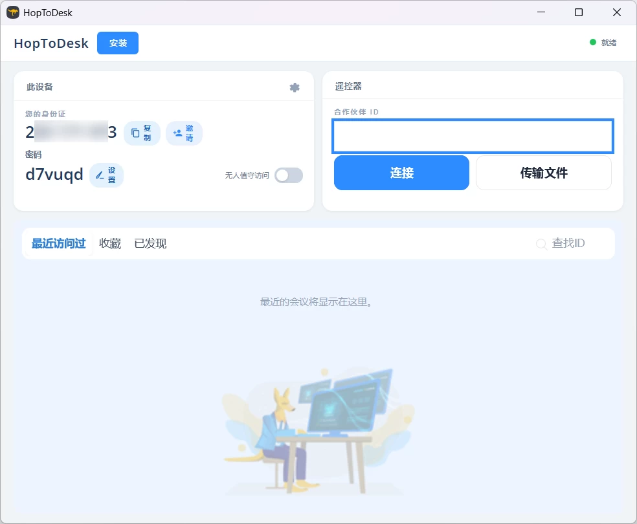Invite a partner with the 邀请 button
Screen dimensions: 637x524
(x=184, y=133)
